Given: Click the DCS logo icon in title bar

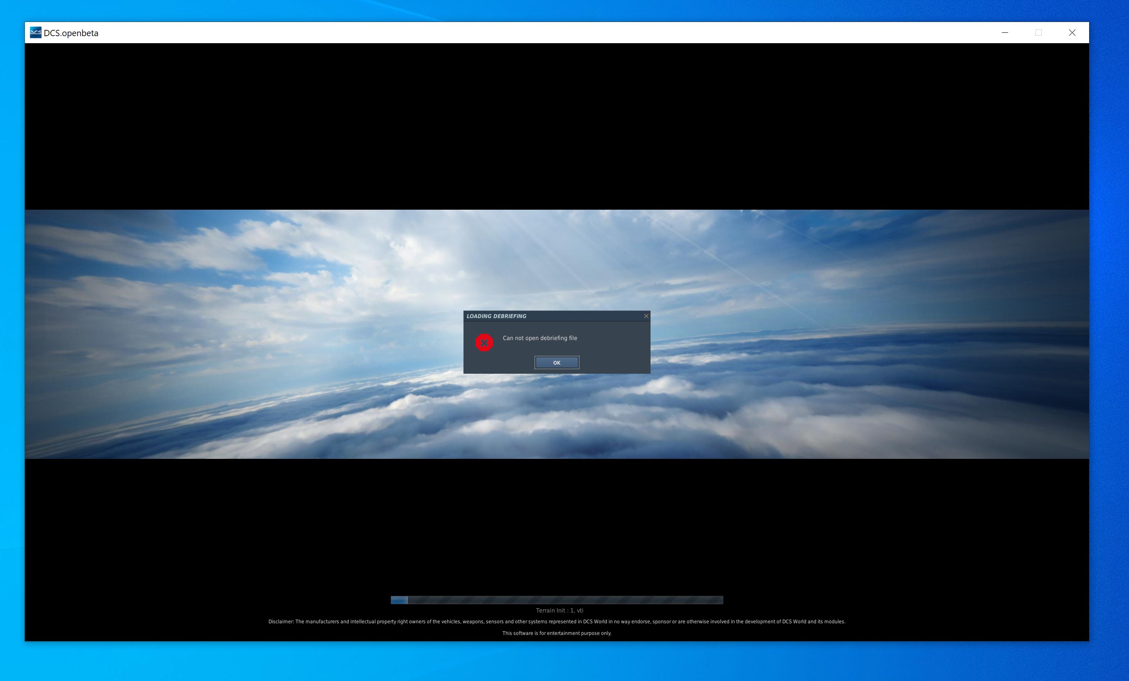Looking at the screenshot, I should tap(35, 32).
